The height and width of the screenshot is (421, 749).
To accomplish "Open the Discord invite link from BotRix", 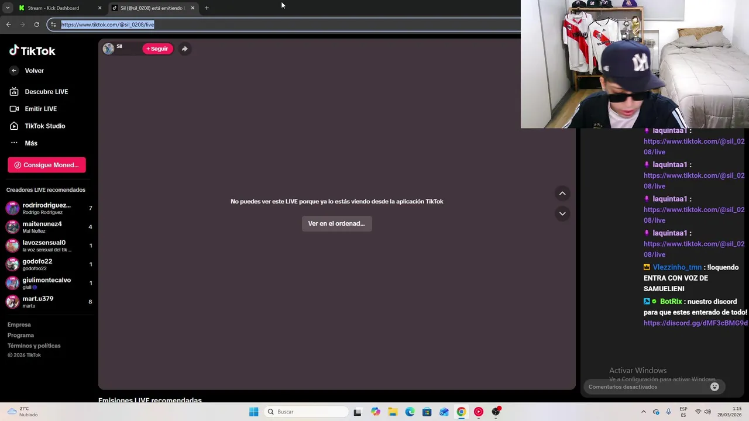I will point(696,323).
